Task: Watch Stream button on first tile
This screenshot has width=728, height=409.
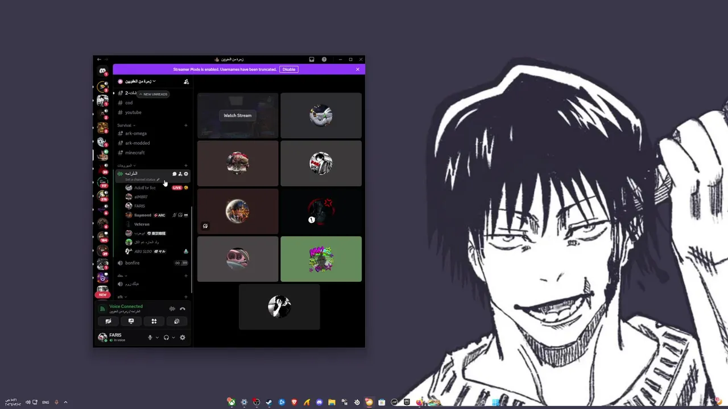Action: pyautogui.click(x=237, y=115)
